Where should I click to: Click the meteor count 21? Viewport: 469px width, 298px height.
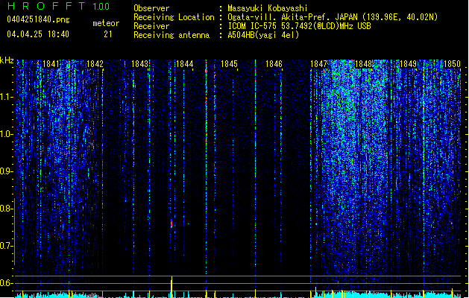tap(108, 34)
